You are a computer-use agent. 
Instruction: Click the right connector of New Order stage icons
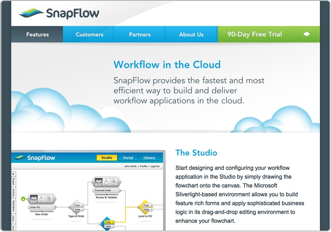click(x=55, y=199)
